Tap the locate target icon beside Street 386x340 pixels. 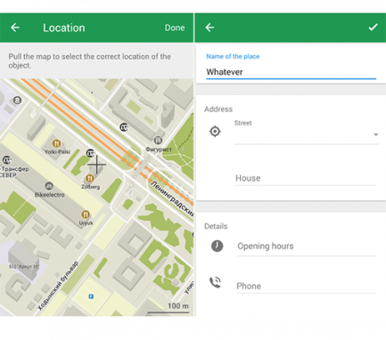tap(215, 131)
